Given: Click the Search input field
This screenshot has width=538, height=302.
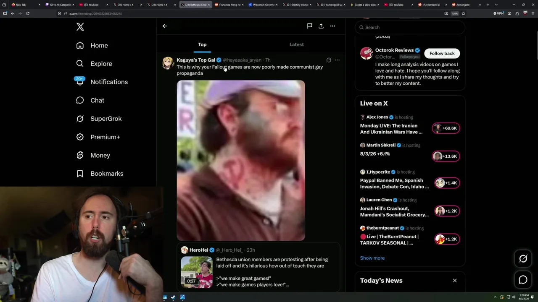Looking at the screenshot, I should coord(410,27).
